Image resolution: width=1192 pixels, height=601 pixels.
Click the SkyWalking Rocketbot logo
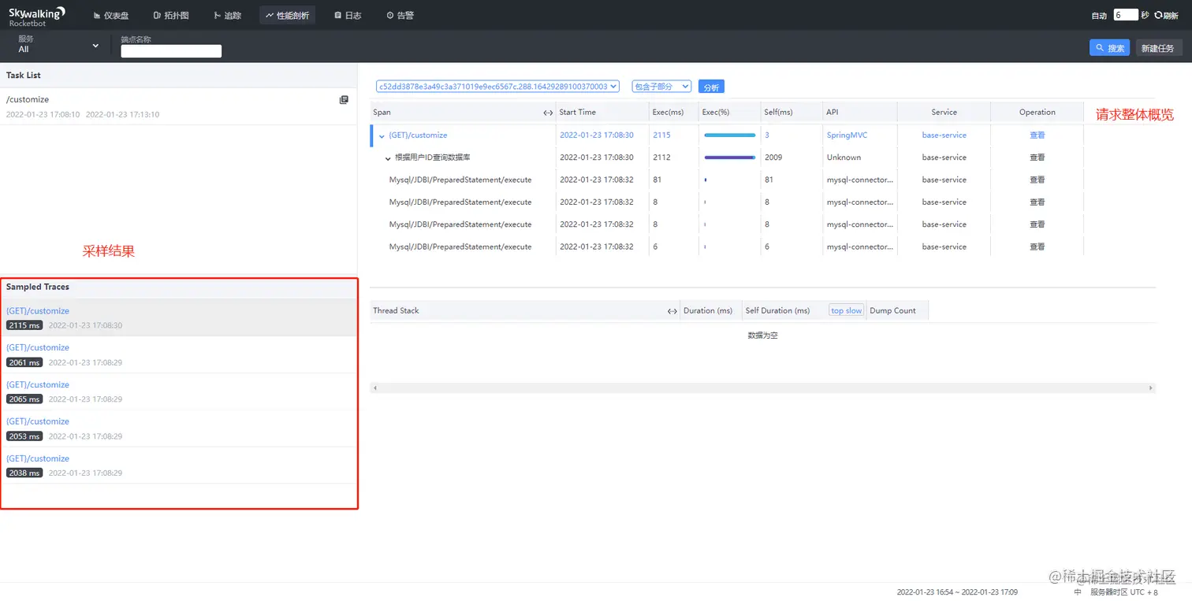click(37, 16)
